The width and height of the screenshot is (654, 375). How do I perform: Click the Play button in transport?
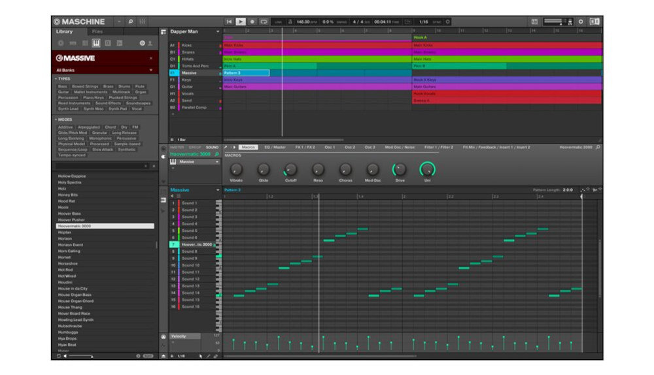pos(241,22)
